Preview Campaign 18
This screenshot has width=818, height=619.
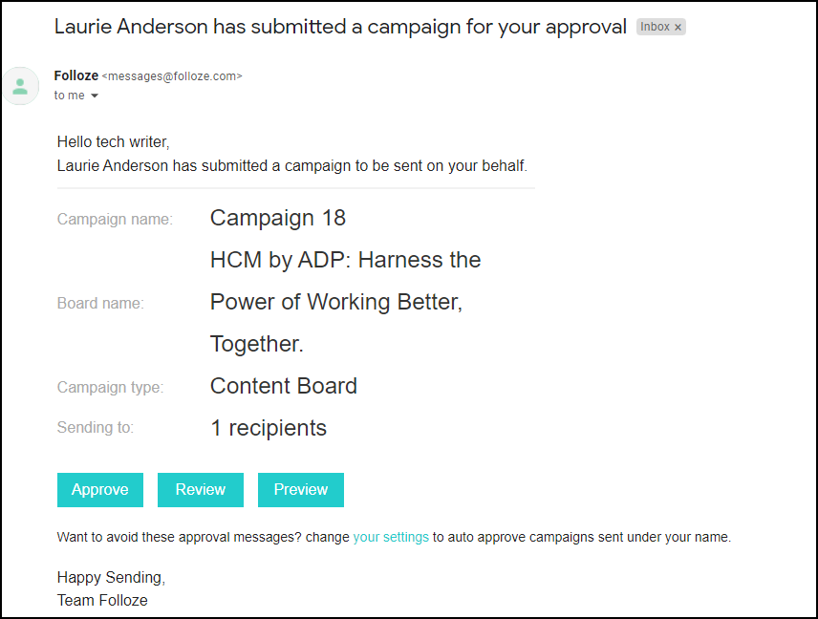(300, 489)
